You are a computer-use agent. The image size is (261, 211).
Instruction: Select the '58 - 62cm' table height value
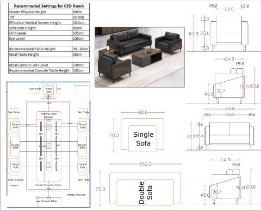80,49
